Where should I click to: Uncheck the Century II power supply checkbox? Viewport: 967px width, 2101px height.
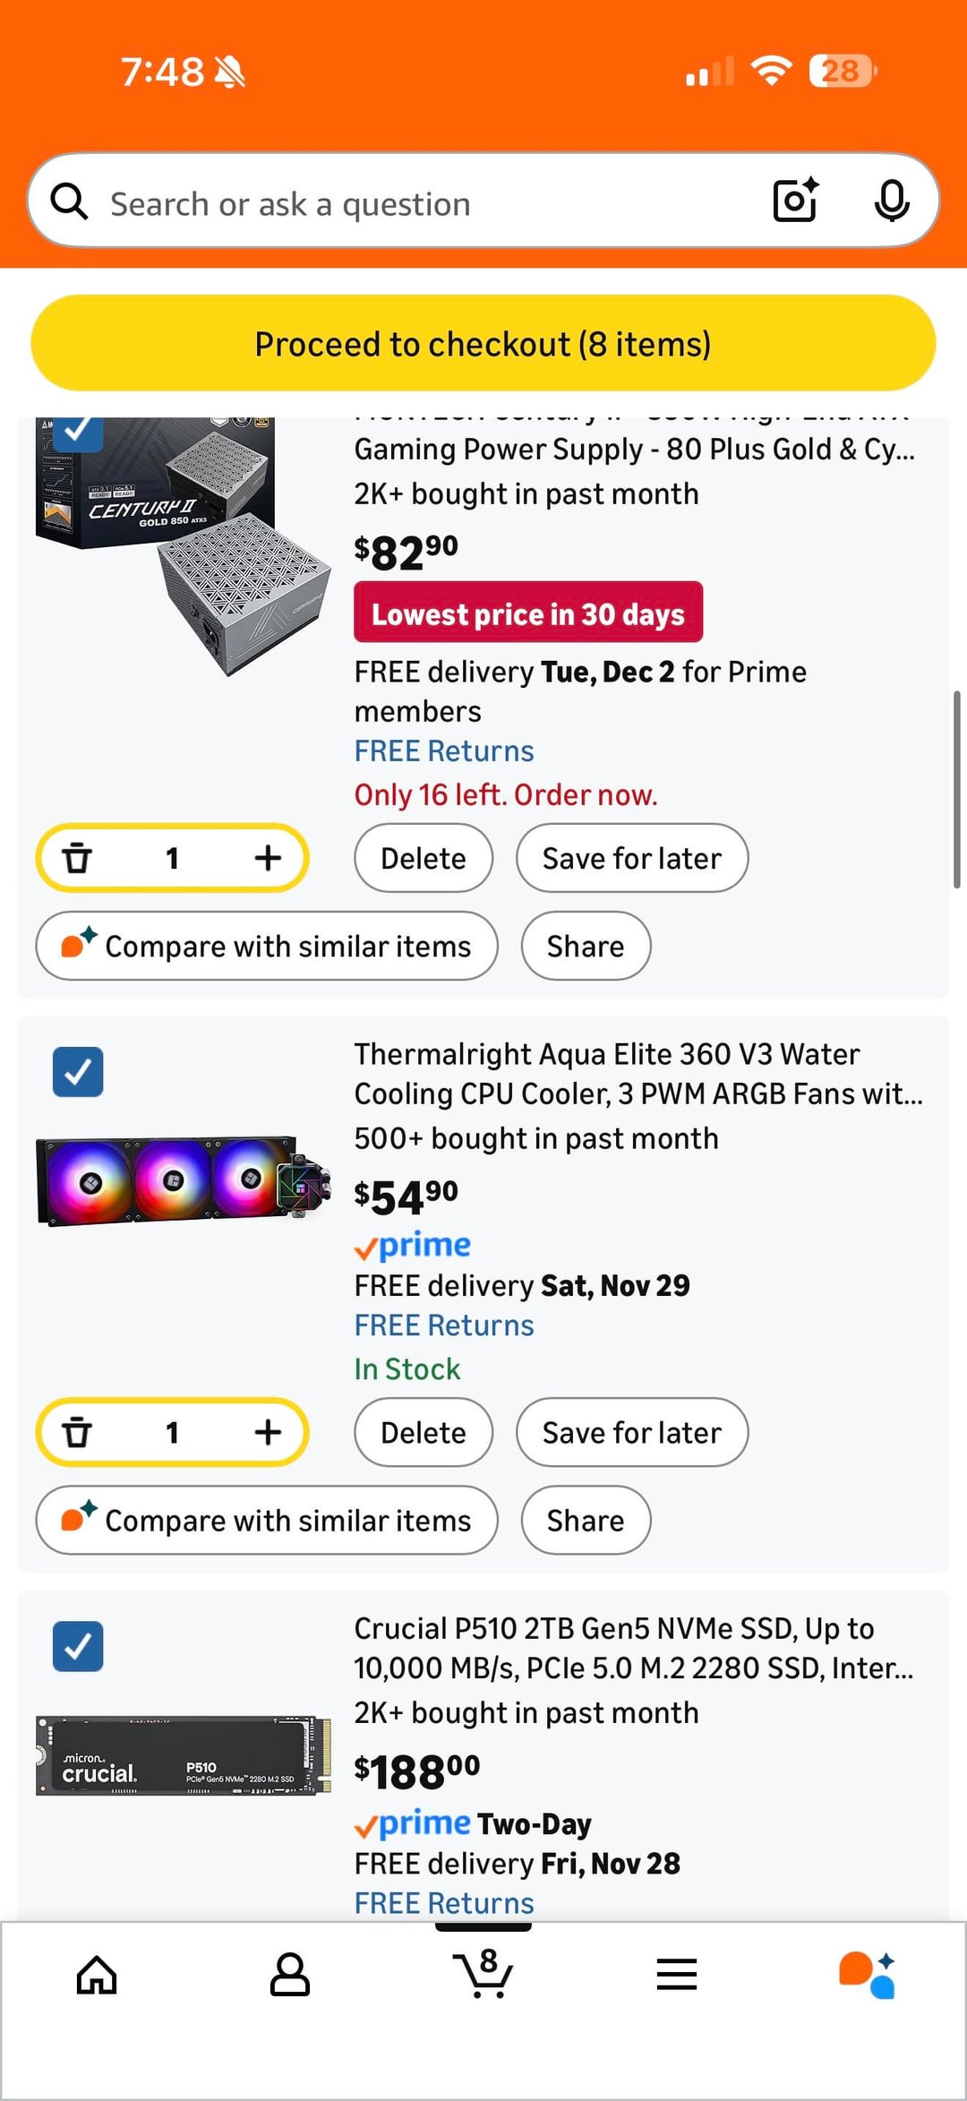coord(78,432)
